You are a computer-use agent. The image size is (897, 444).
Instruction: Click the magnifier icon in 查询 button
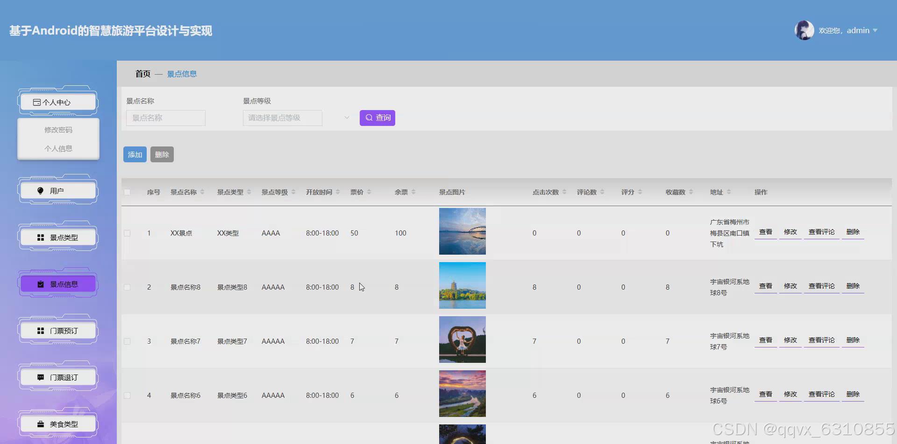[369, 118]
